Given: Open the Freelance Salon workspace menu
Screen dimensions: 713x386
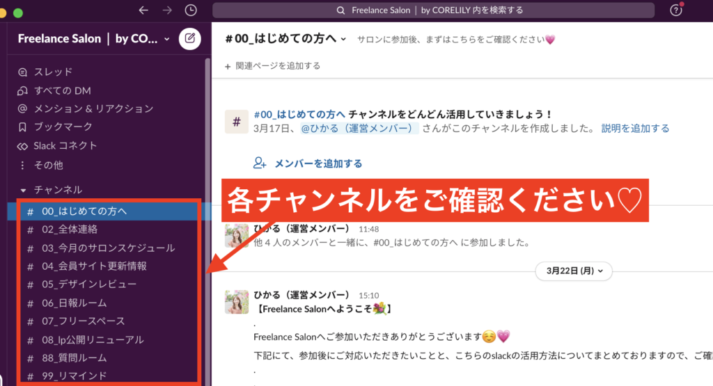Looking at the screenshot, I should pos(94,38).
